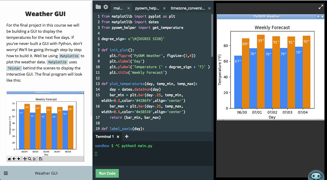Go forward using the right arrow plot icon

[x=18, y=158]
